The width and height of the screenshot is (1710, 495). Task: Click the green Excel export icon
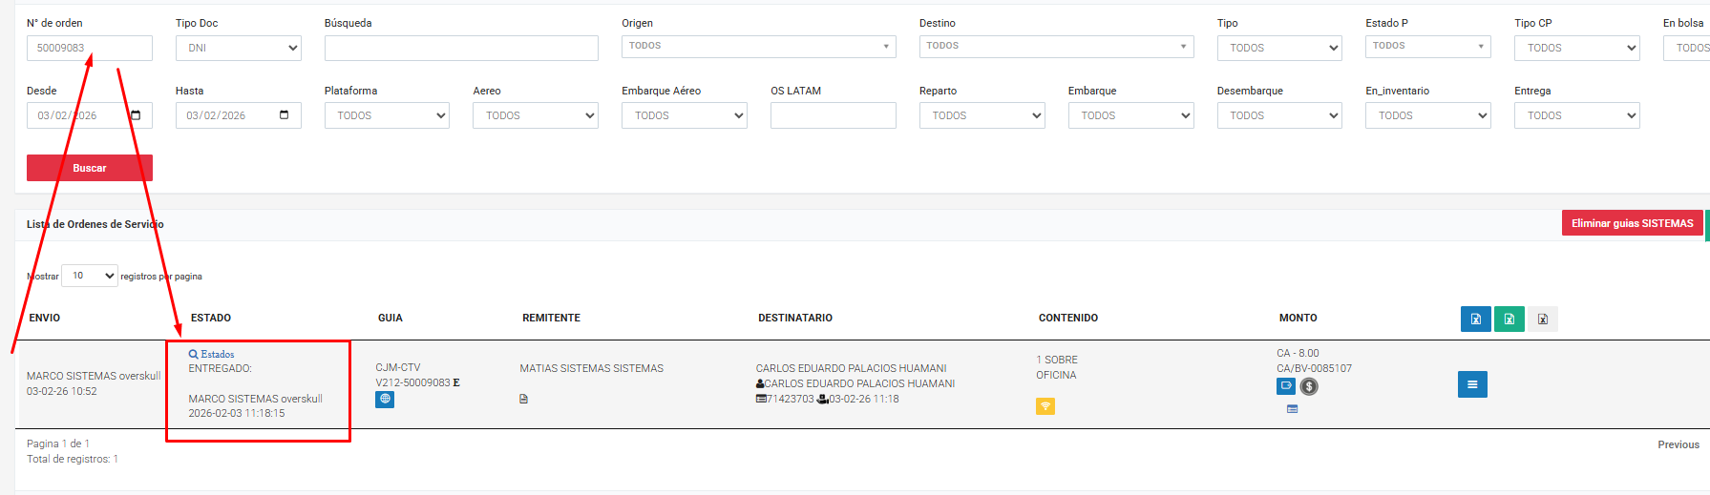1509,319
